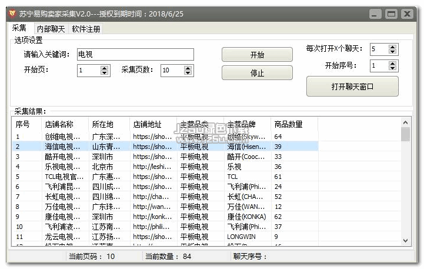Screen dimensions: 424x269
Task: Select the row 酷开电视… store
Action: (165, 157)
